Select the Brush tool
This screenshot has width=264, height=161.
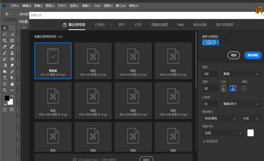tap(5, 53)
